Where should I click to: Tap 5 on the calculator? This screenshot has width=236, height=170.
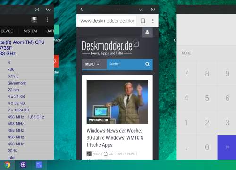(207, 98)
